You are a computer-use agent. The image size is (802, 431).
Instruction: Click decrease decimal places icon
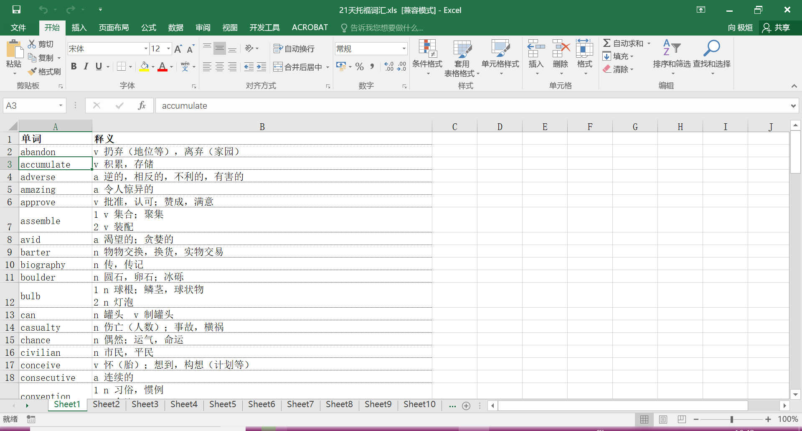coord(401,67)
